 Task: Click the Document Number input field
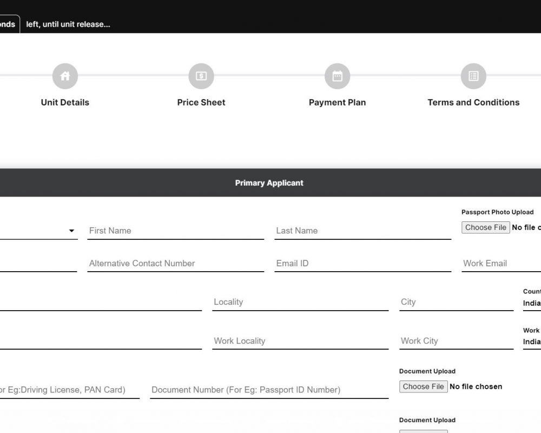269,390
